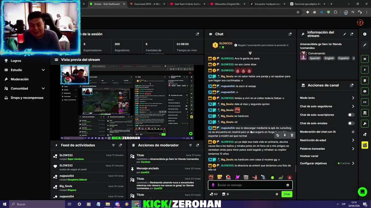Image resolution: width=371 pixels, height=208 pixels.
Task: Pop out the Chat panel
Action: point(290,34)
